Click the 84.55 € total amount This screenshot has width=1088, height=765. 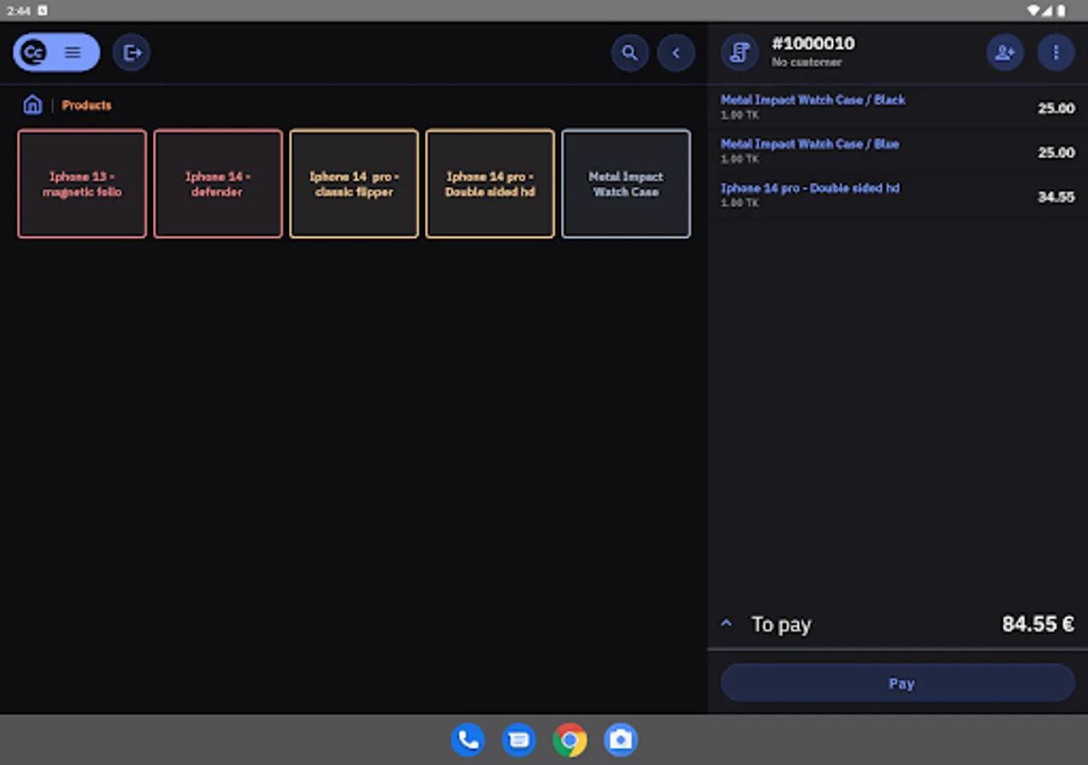pyautogui.click(x=1038, y=624)
